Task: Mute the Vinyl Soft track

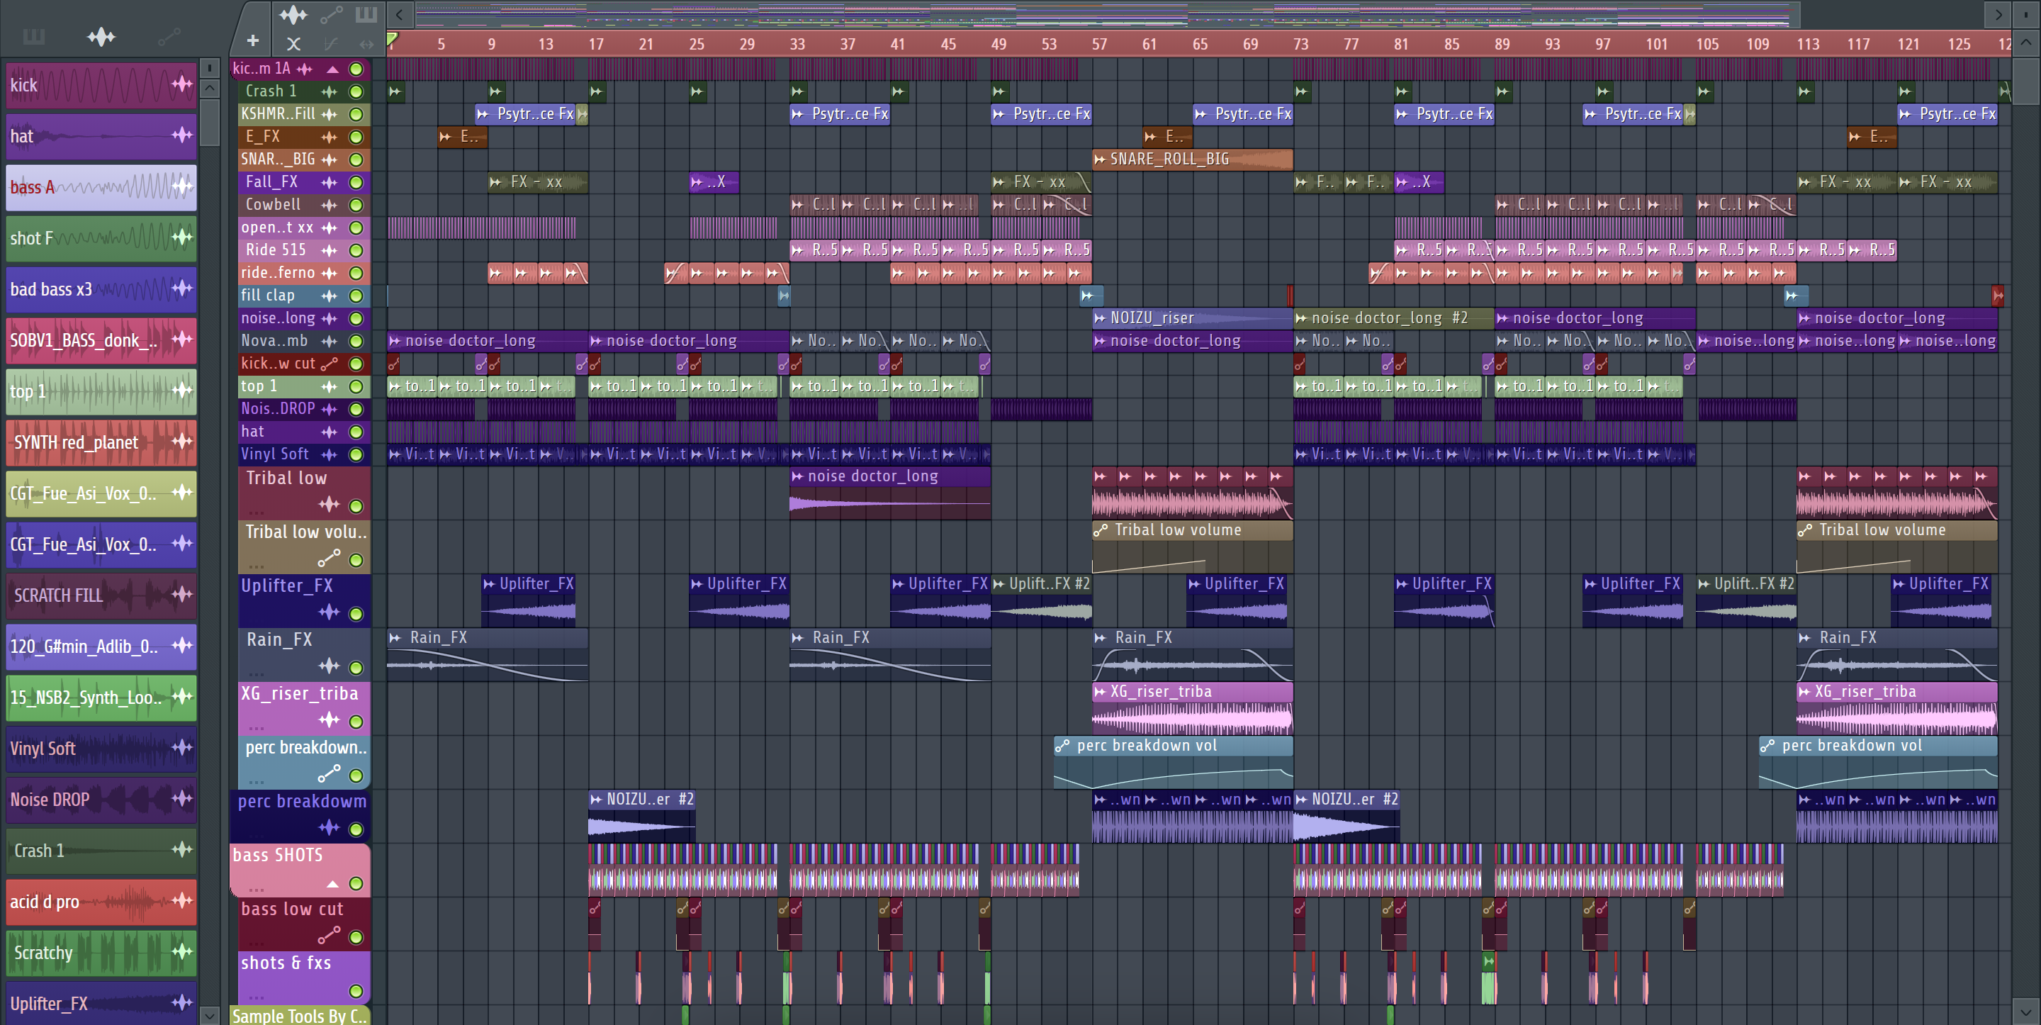Action: [x=356, y=455]
